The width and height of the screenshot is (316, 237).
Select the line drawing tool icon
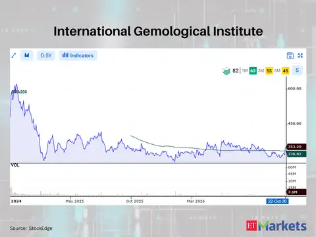tap(14, 55)
